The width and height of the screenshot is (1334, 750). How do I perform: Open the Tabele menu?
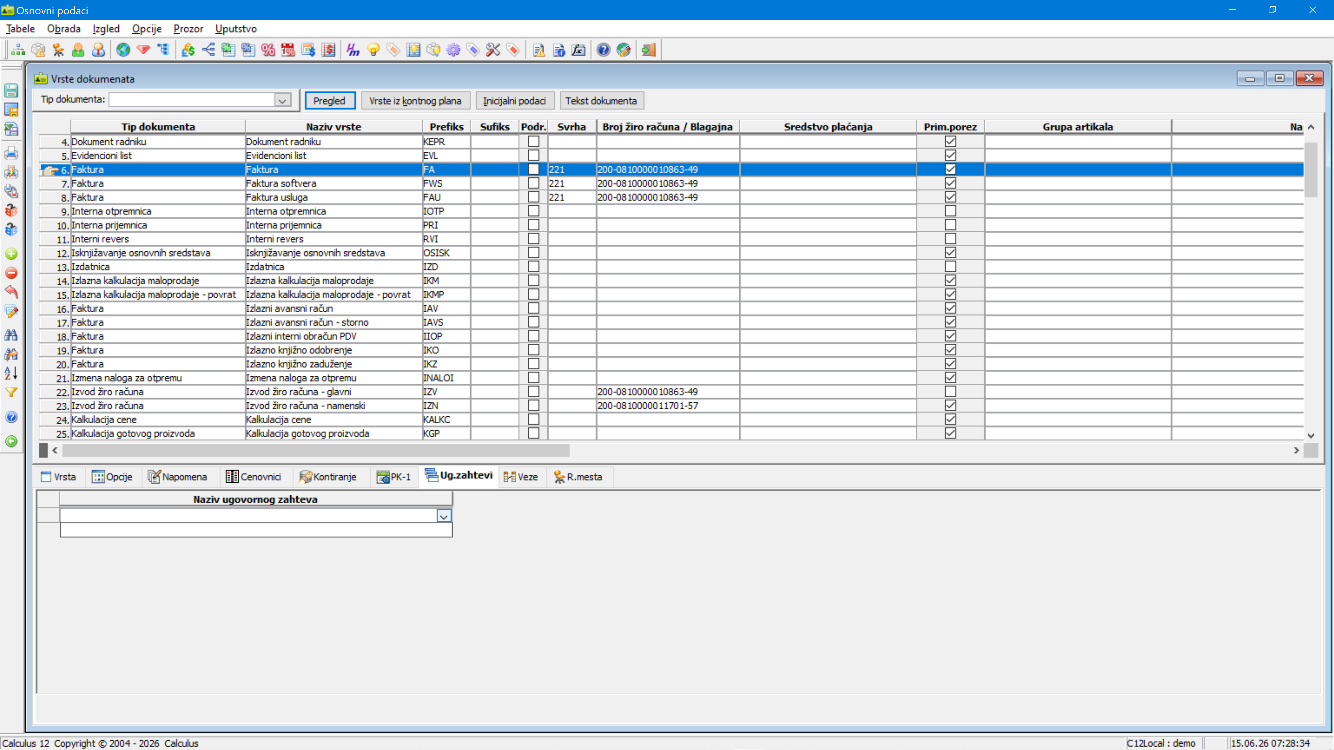pyautogui.click(x=20, y=28)
